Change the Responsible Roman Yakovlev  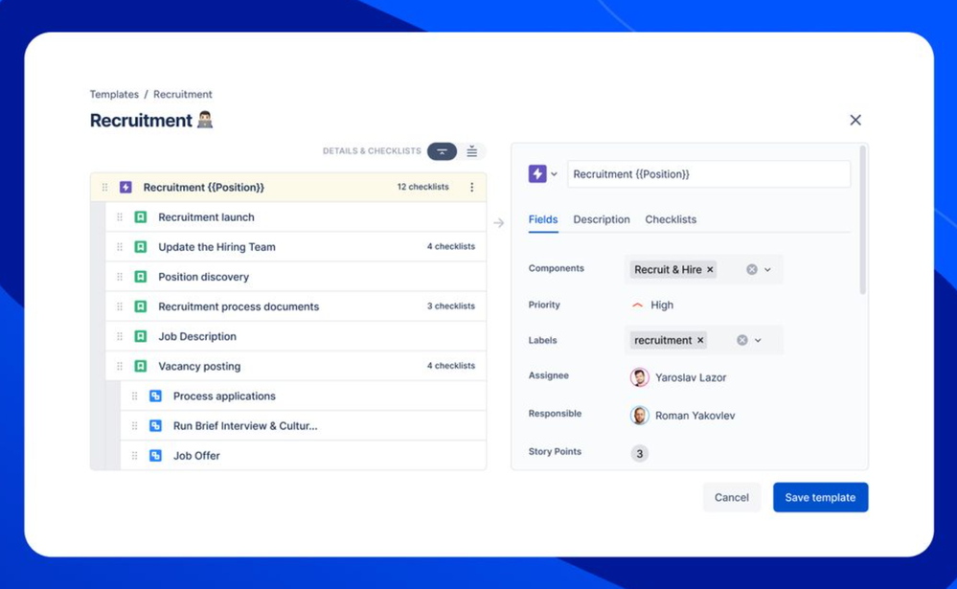pyautogui.click(x=682, y=416)
